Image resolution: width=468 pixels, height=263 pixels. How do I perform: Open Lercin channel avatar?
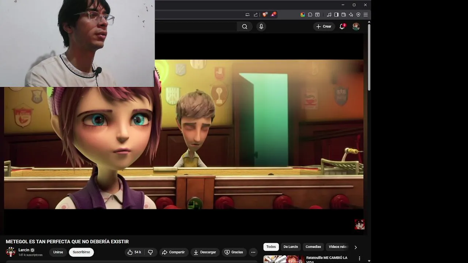[x=11, y=252]
